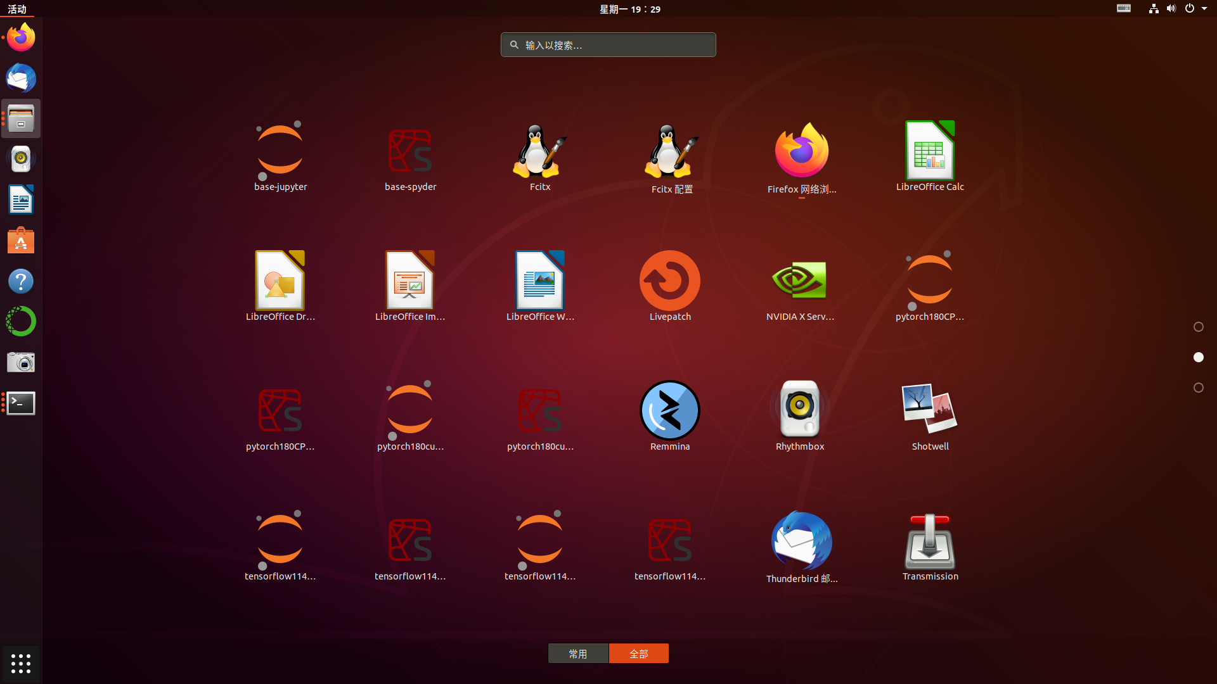Launch pytorch180CP Spyder-icon app
Screen dimensions: 1217x684
click(x=280, y=416)
